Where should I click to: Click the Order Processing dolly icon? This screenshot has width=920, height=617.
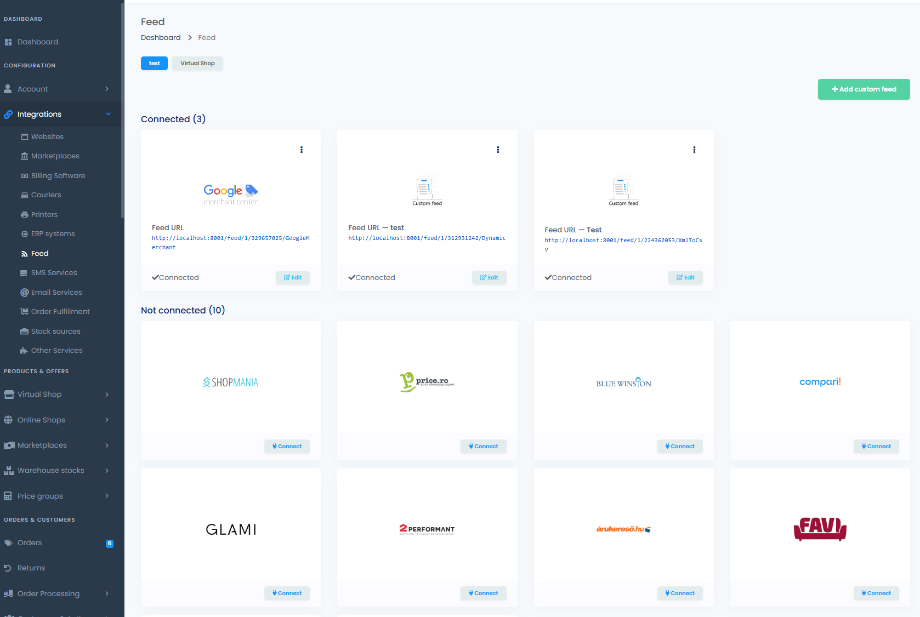tap(8, 594)
